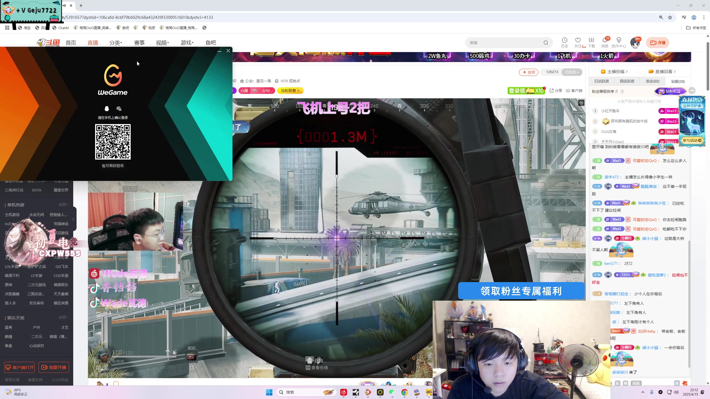The height and width of the screenshot is (399, 710).
Task: Expand 娱乐天地 with 全部+
Action: [x=63, y=317]
